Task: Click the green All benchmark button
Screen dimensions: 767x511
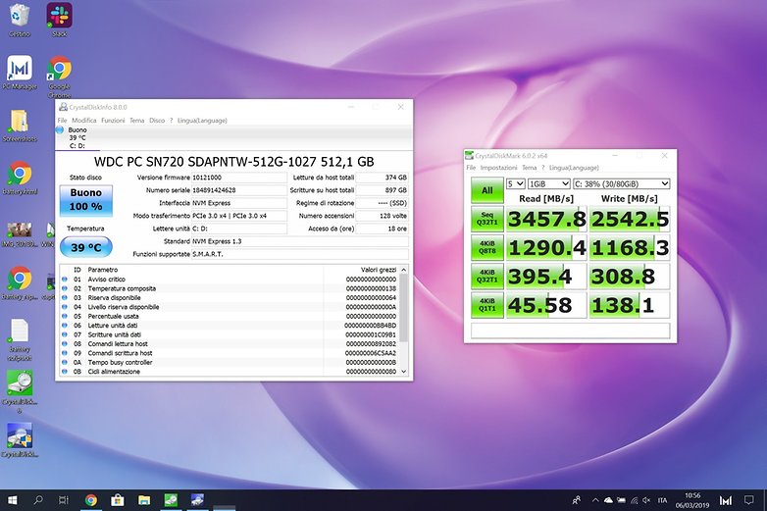Action: point(487,189)
